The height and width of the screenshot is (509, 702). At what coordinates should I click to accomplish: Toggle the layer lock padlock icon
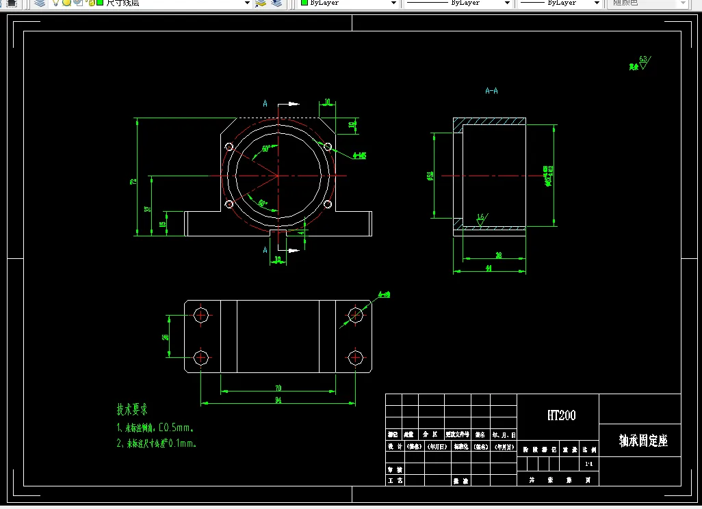pyautogui.click(x=90, y=3)
